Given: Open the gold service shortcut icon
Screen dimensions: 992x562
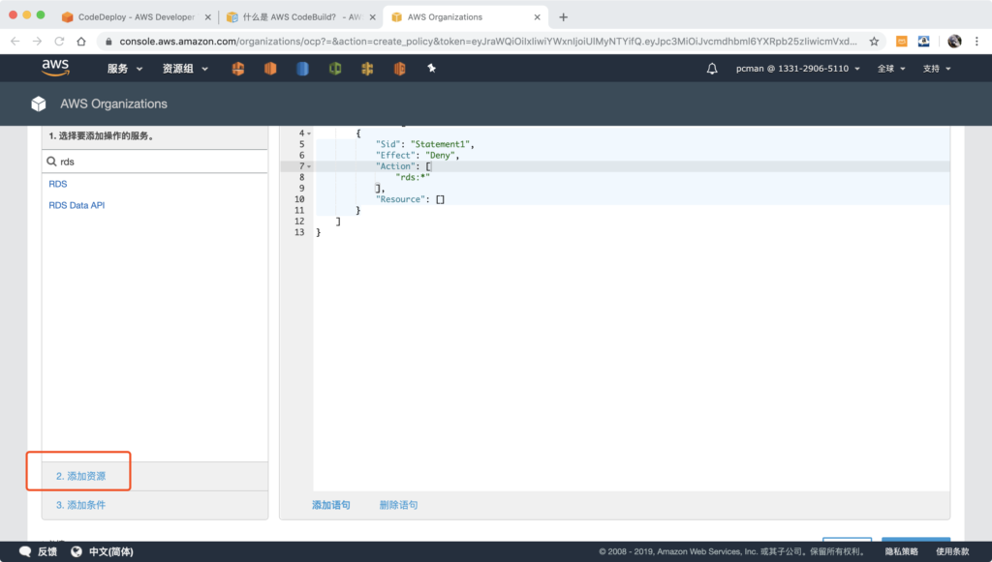Looking at the screenshot, I should [367, 69].
